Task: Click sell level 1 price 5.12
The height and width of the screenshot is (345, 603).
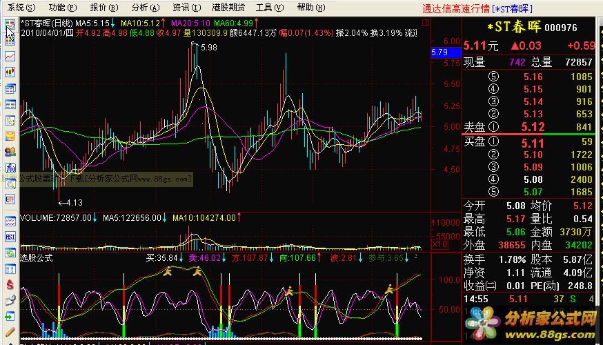Action: (x=533, y=127)
